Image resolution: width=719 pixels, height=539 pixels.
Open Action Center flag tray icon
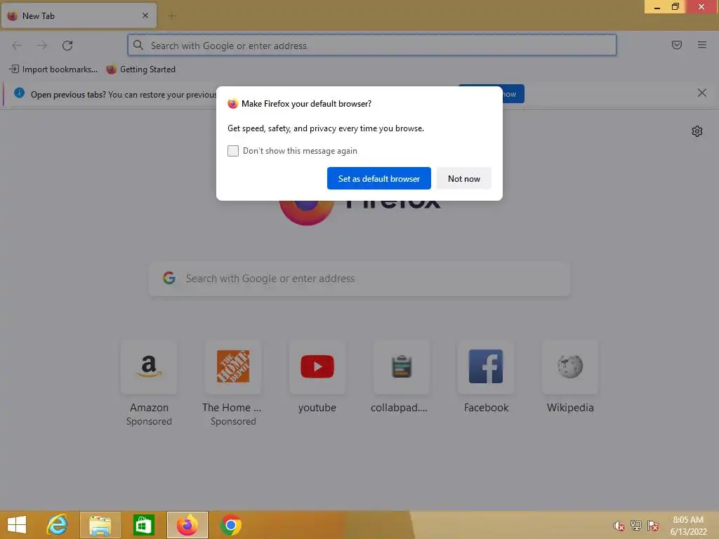(x=652, y=526)
